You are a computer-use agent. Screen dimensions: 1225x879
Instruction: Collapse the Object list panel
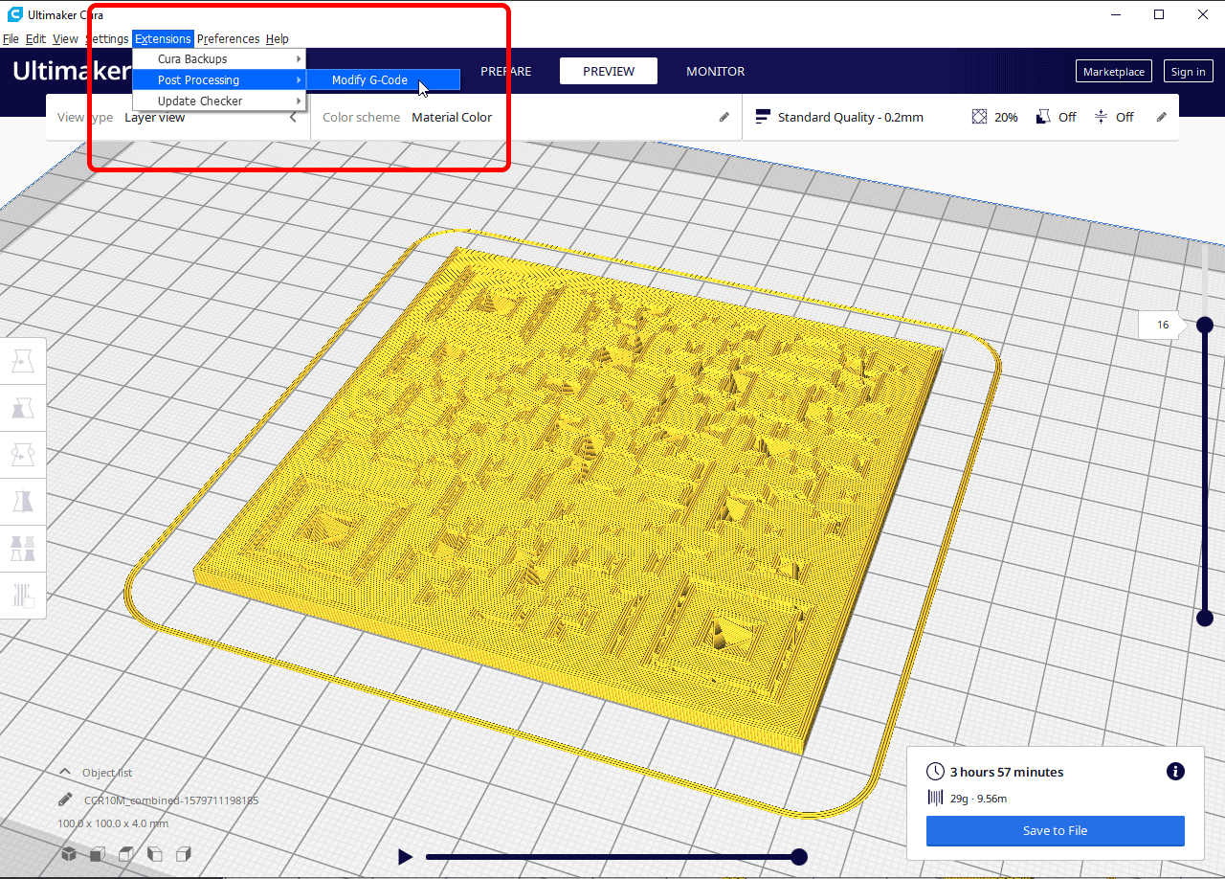pos(65,772)
